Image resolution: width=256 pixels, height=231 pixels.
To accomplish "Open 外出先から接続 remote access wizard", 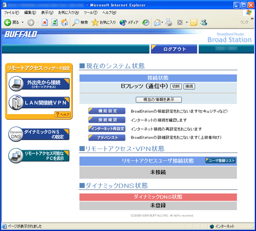I will (x=39, y=84).
